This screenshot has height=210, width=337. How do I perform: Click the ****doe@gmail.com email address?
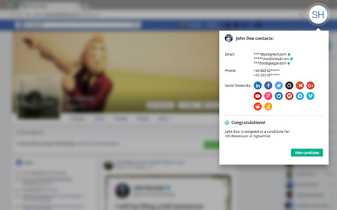[270, 54]
